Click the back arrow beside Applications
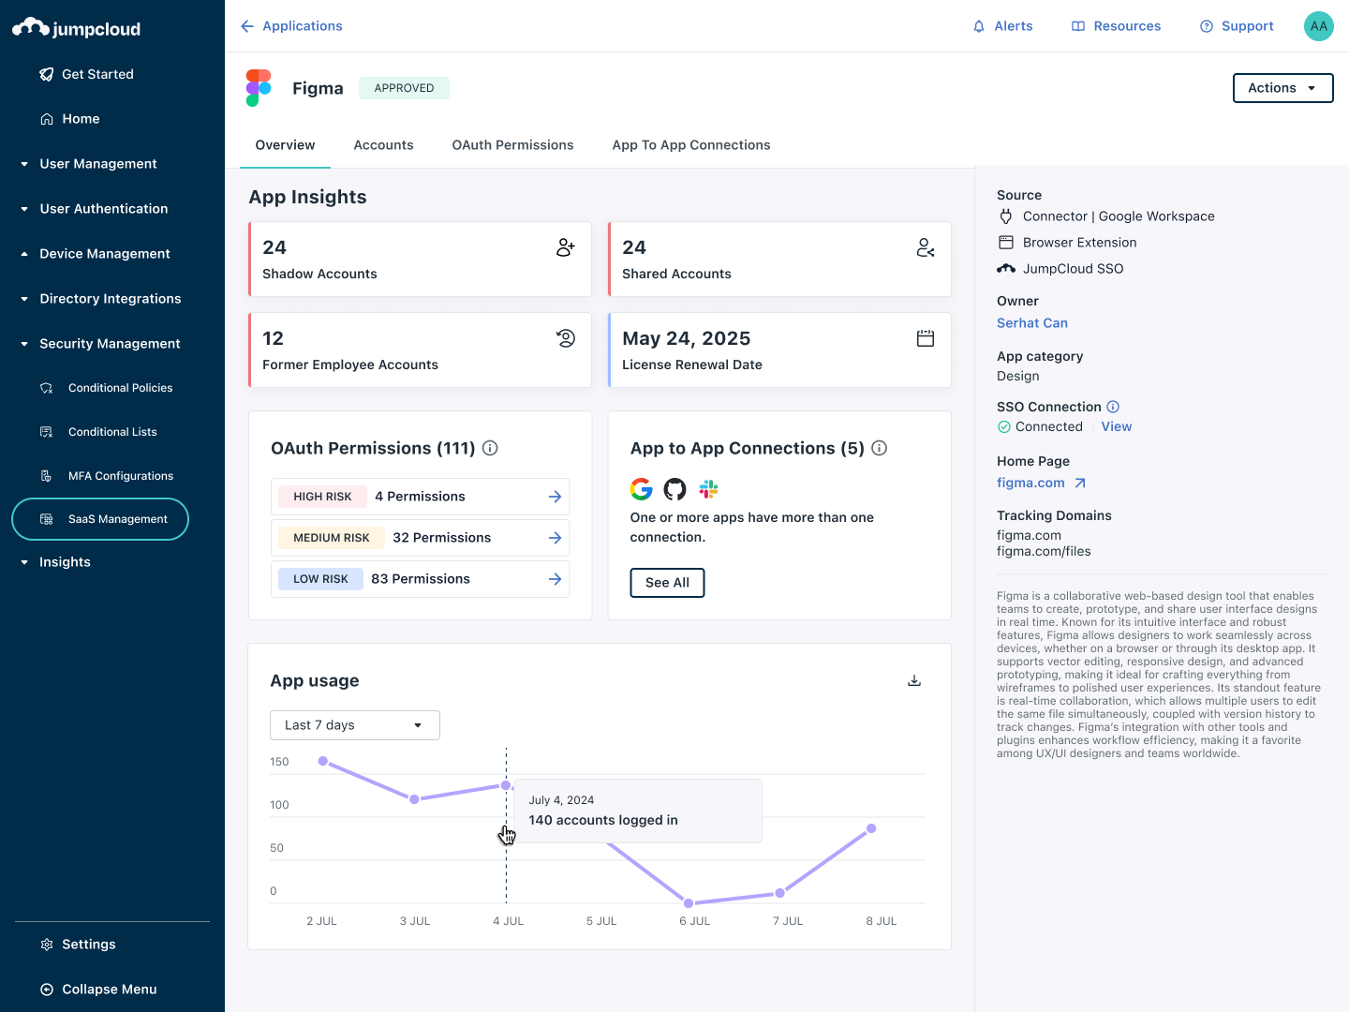This screenshot has height=1012, width=1349. [247, 26]
